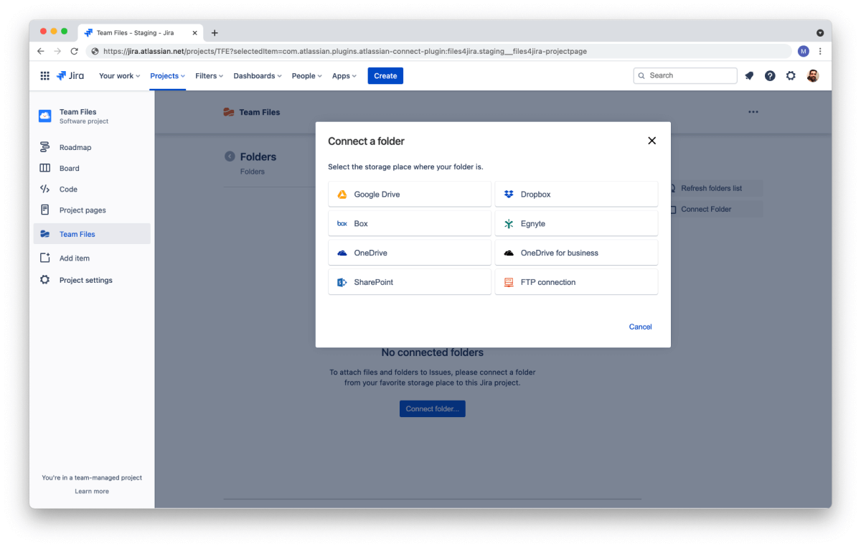Click the Jira Search field
This screenshot has width=861, height=547.
[x=685, y=75]
